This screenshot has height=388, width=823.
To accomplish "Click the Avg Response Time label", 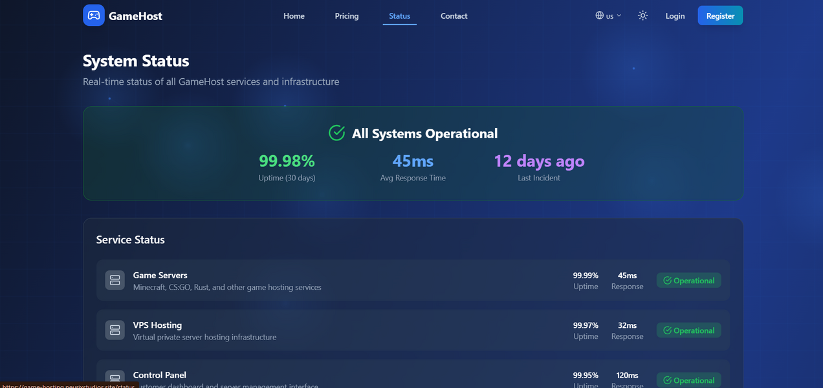I will (413, 178).
